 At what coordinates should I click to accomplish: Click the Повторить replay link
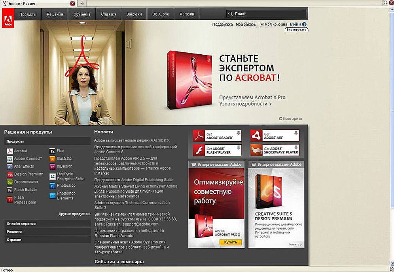pyautogui.click(x=292, y=119)
